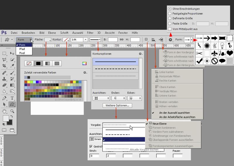Select the checkmark custom shape

tap(199, 61)
